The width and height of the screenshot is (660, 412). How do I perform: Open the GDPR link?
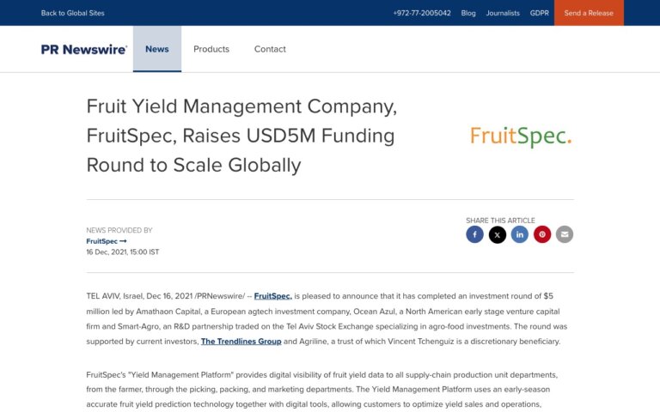(x=540, y=13)
